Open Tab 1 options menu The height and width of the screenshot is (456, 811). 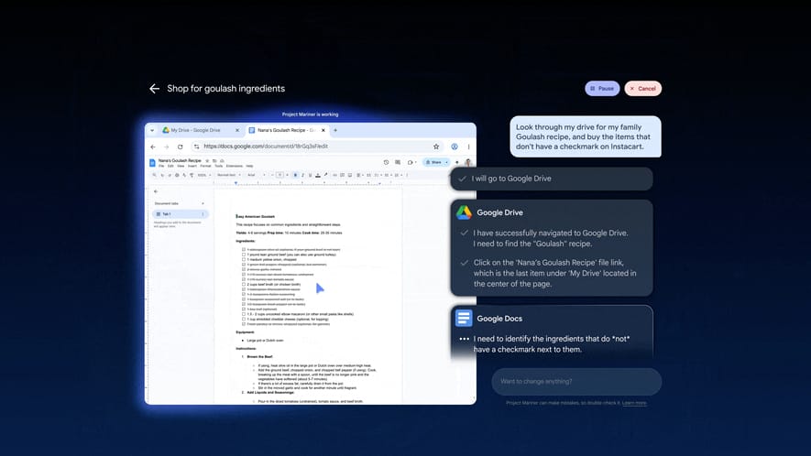203,214
